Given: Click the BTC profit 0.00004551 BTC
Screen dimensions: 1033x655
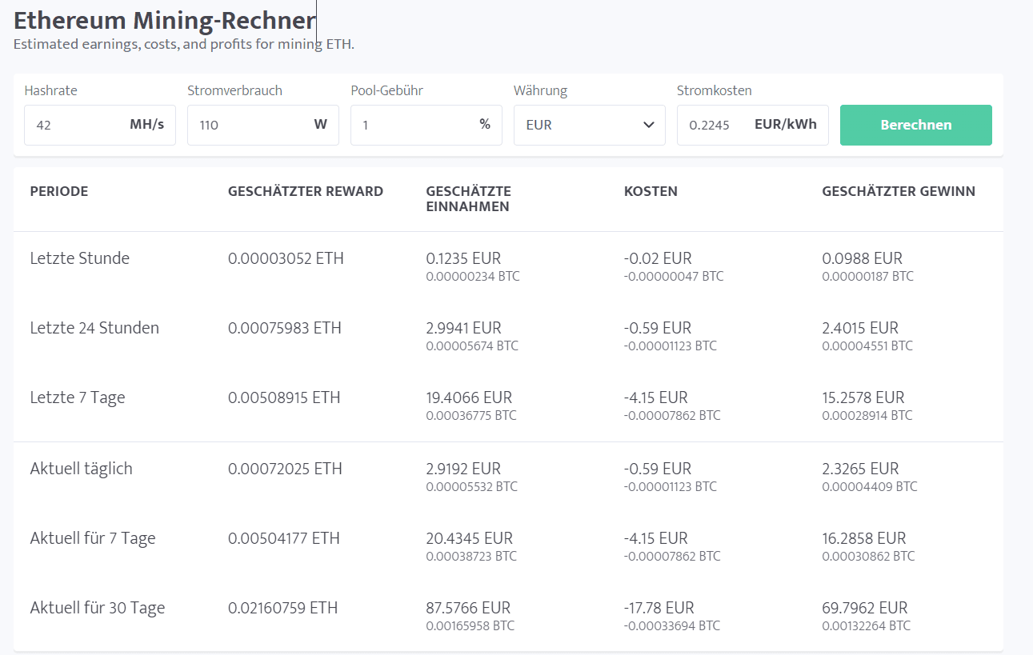Looking at the screenshot, I should pos(867,346).
